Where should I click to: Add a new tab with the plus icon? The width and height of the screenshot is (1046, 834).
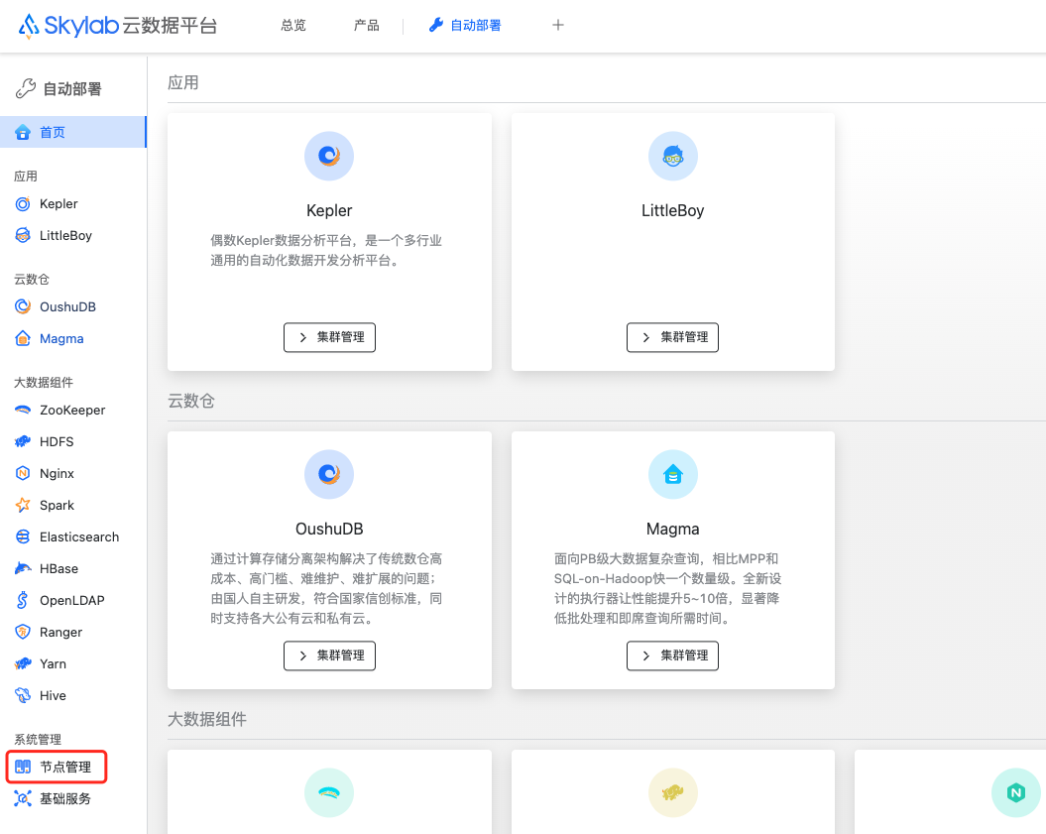[558, 26]
